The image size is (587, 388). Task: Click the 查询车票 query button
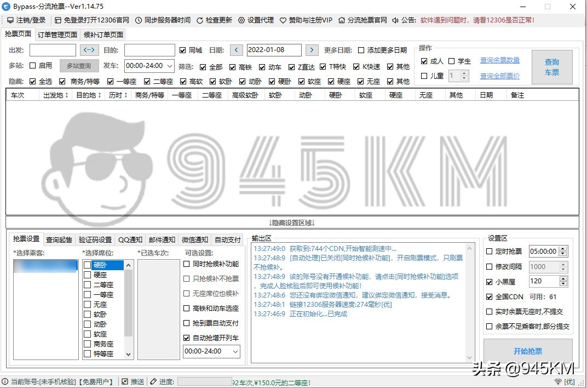(551, 66)
